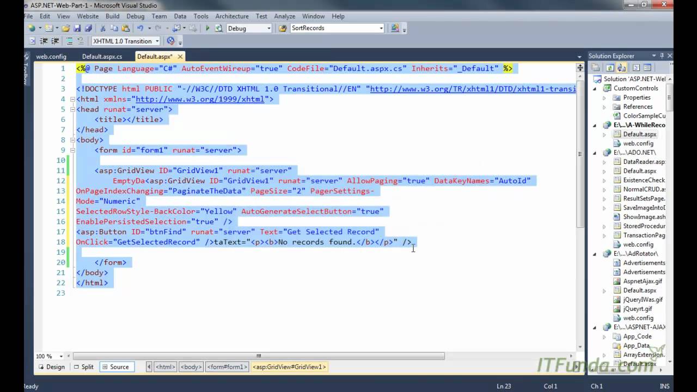
Task: Click the Navigate Backward icon
Action: click(x=176, y=28)
